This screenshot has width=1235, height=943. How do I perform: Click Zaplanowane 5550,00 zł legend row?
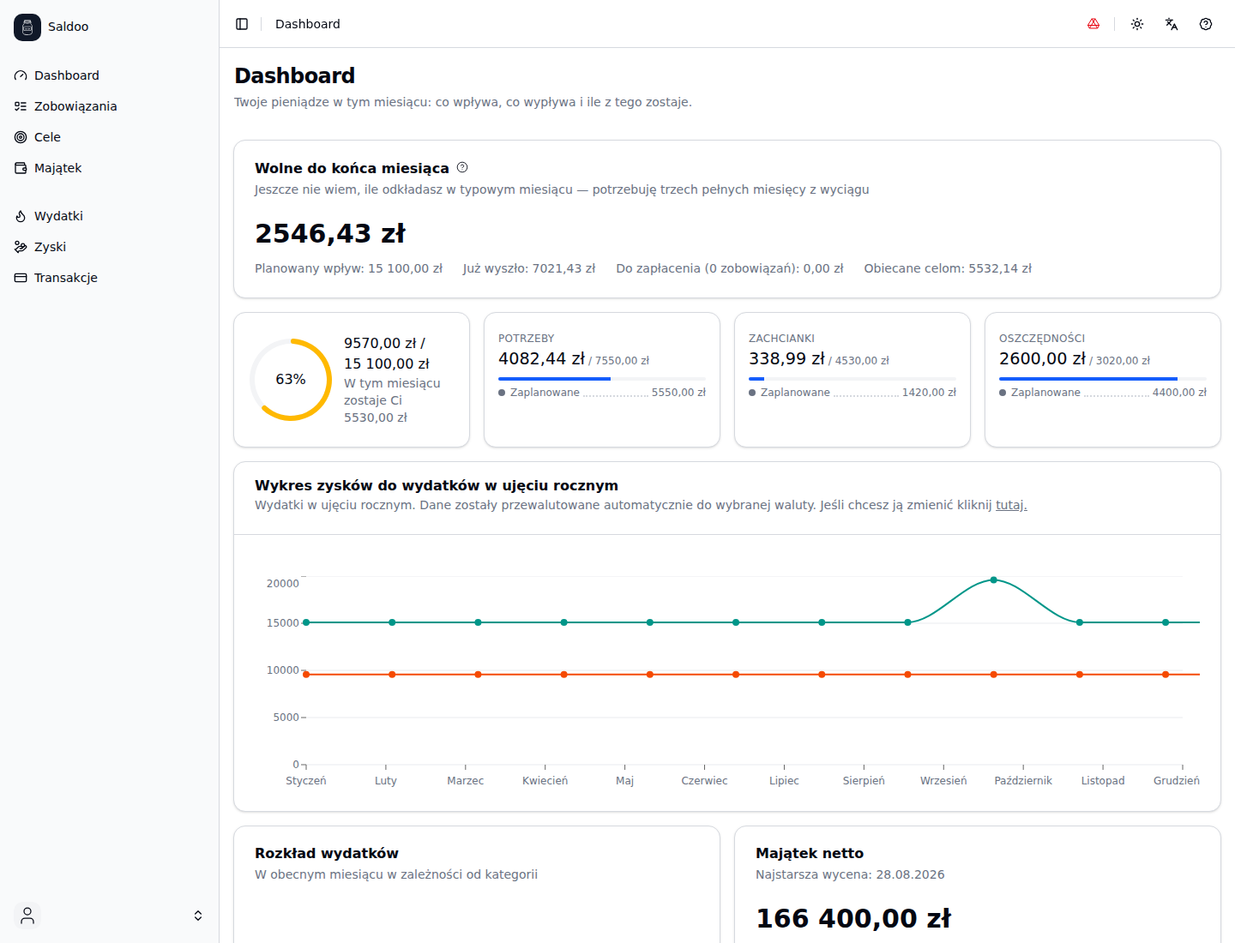tap(602, 393)
